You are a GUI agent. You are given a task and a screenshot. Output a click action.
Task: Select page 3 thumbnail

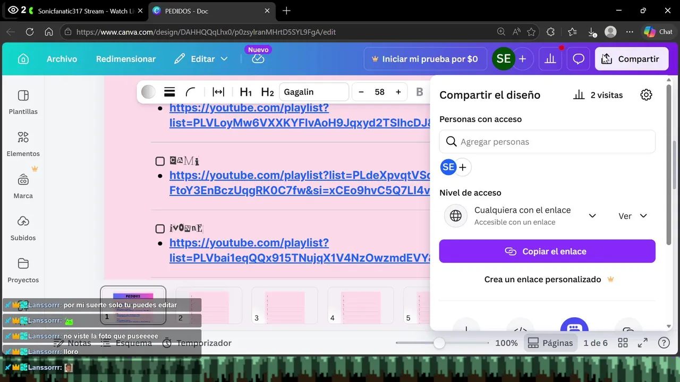tap(285, 305)
